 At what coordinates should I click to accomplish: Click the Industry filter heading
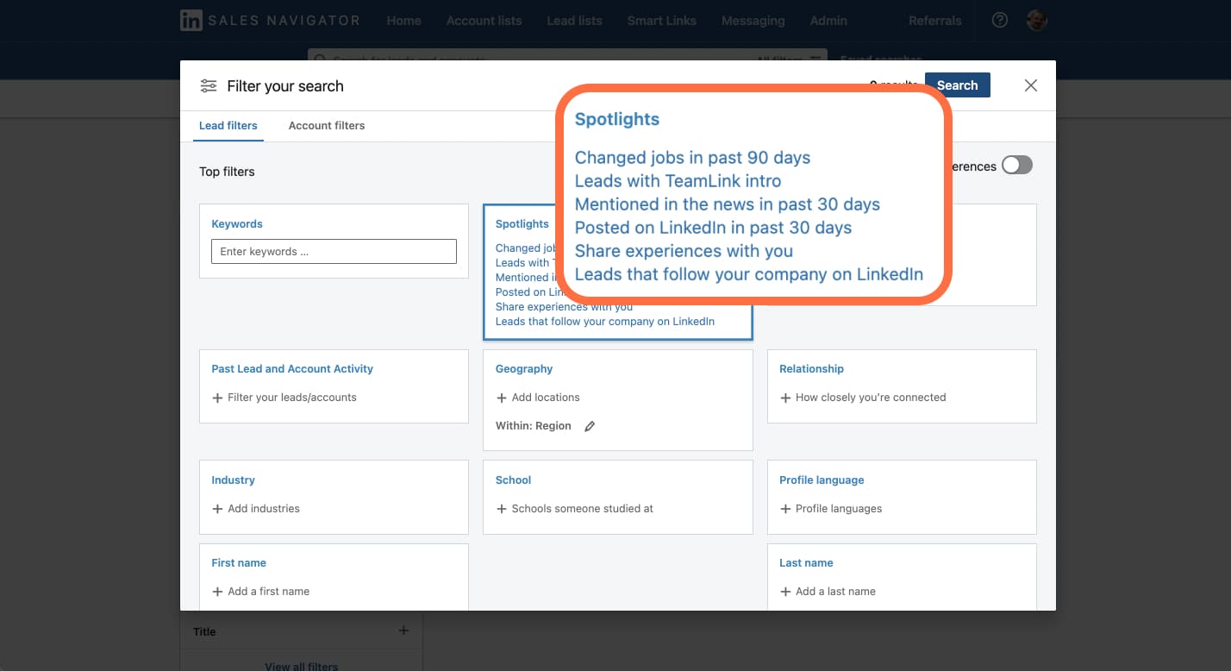pos(234,480)
